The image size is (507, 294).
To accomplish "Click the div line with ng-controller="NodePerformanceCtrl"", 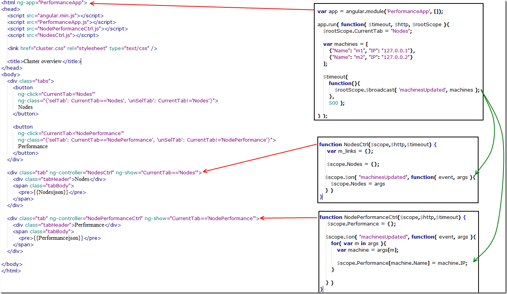I will [x=133, y=218].
